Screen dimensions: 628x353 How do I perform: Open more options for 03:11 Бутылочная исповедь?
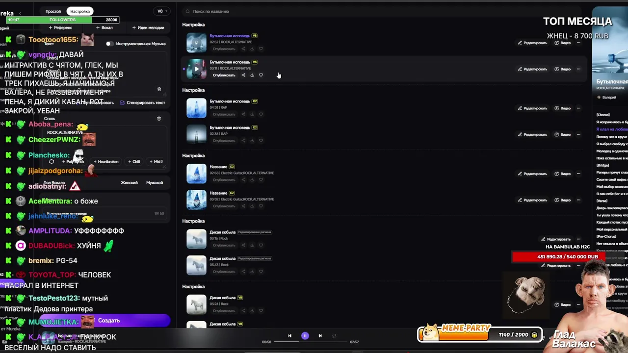pos(578,69)
